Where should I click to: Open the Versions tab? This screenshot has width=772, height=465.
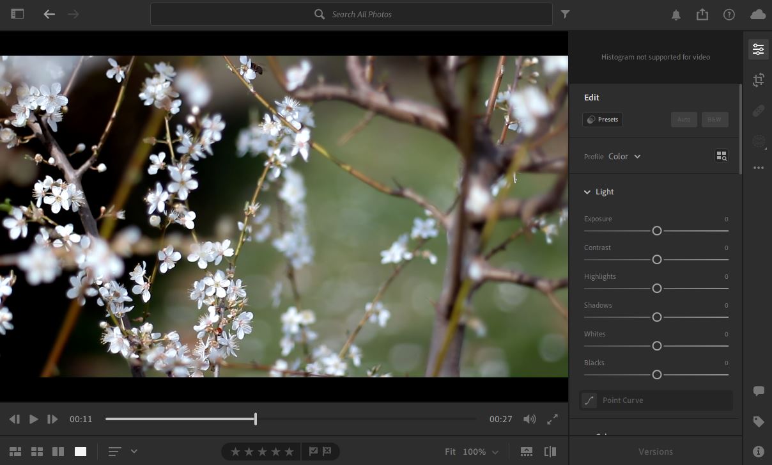point(655,452)
